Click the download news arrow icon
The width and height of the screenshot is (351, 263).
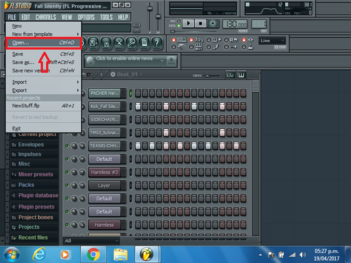click(171, 61)
